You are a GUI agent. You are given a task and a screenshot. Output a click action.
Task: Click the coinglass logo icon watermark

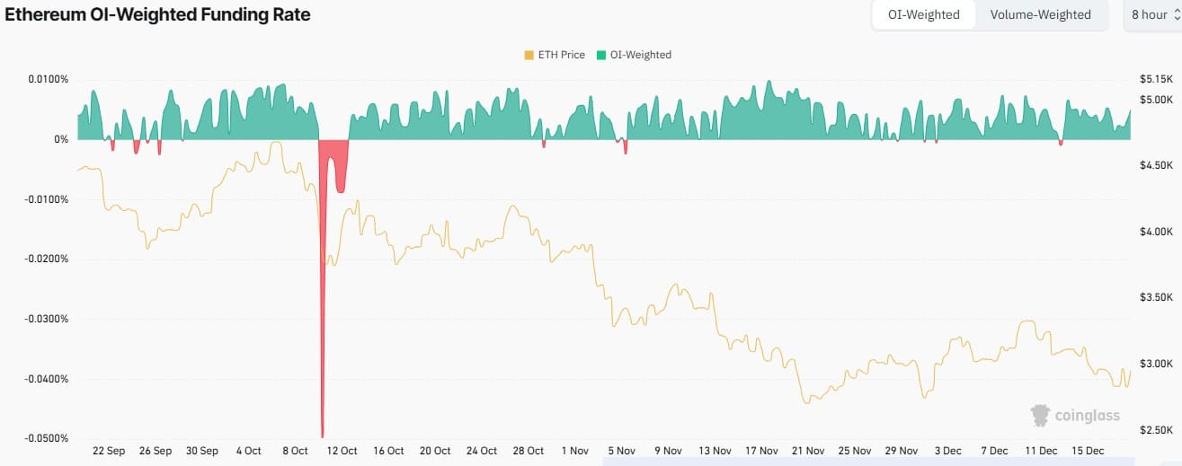pos(1041,415)
